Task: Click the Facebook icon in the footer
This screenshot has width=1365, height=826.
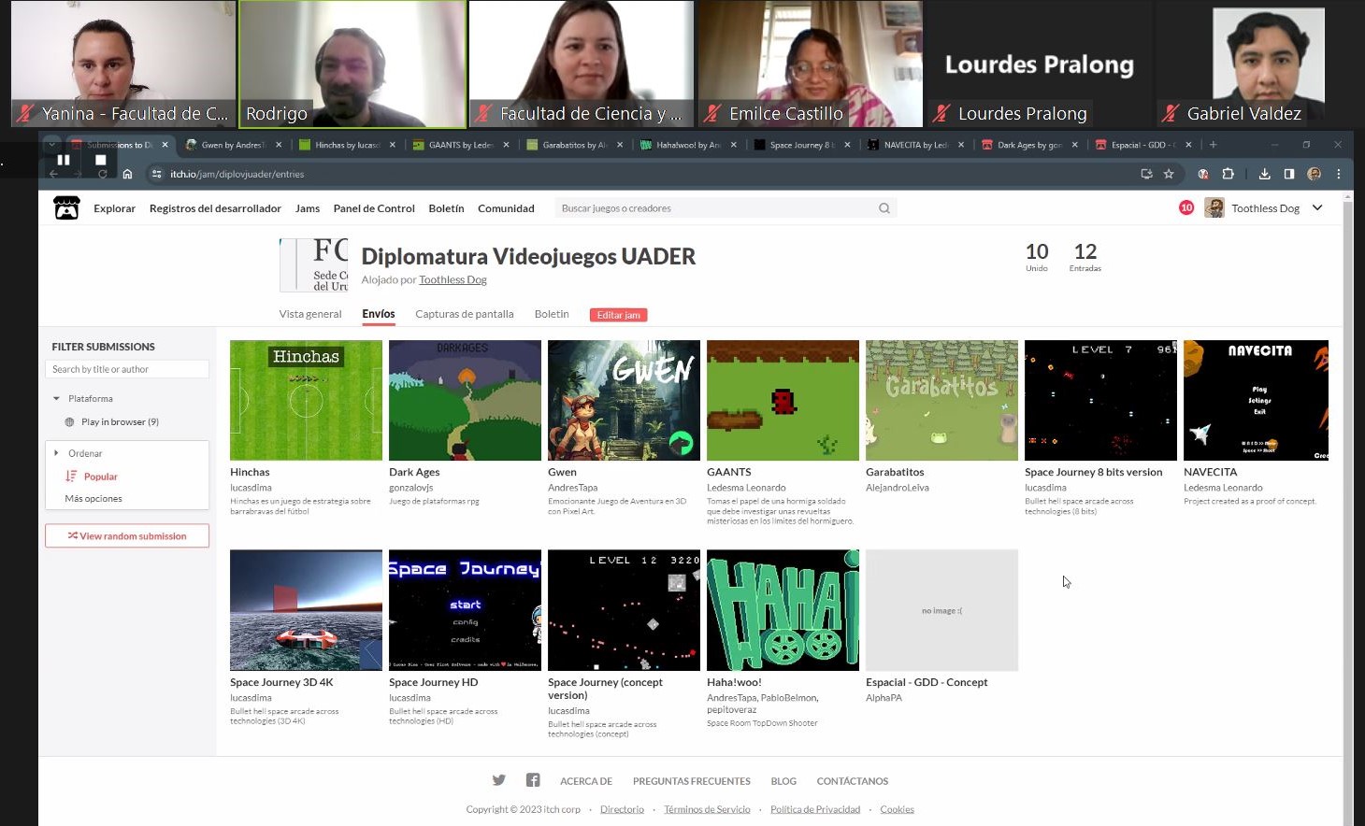Action: [533, 780]
